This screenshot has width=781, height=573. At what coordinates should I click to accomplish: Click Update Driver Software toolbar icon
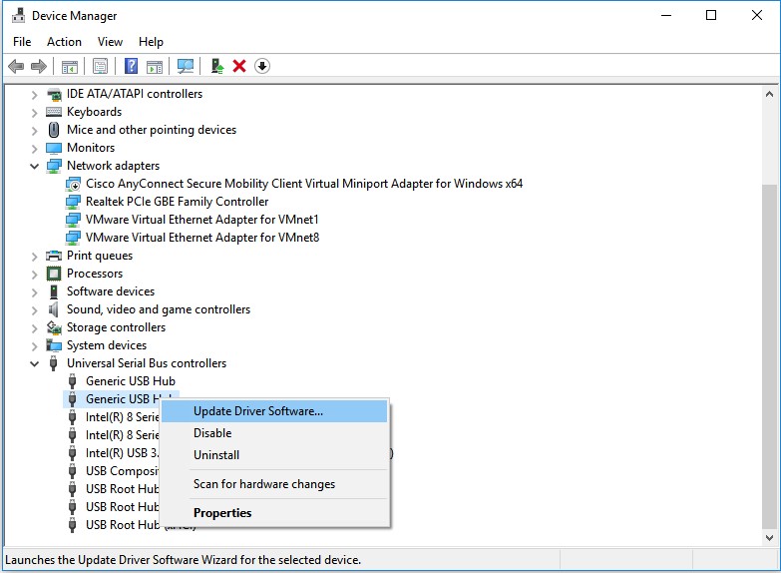point(217,66)
